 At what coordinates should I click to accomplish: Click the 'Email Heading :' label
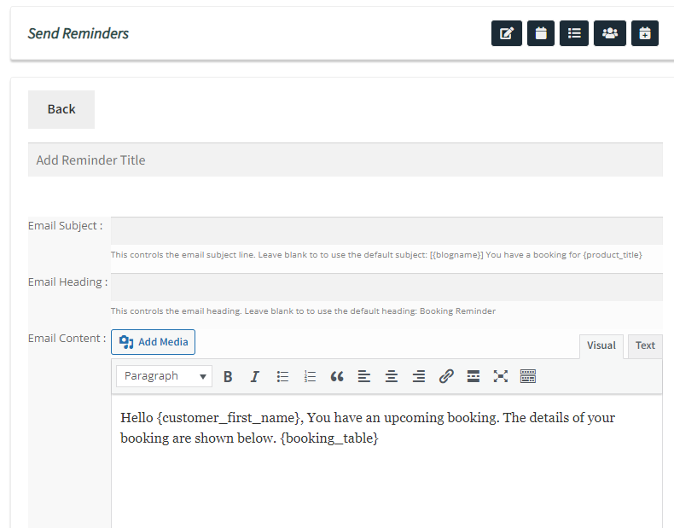[68, 281]
